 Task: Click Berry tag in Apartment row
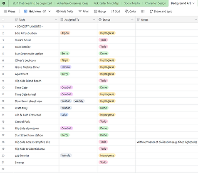64,74
